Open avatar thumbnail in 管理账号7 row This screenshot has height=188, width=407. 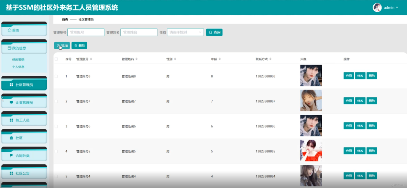coord(311,101)
